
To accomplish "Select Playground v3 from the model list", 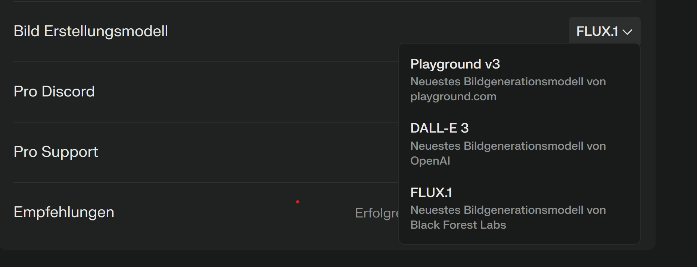I will tap(455, 64).
